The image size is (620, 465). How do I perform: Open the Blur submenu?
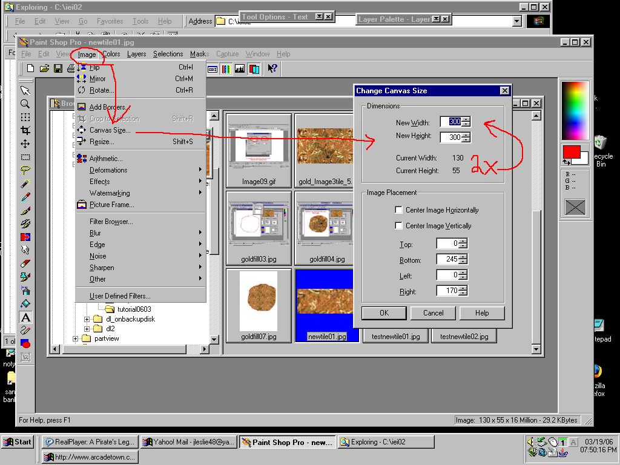click(x=140, y=233)
